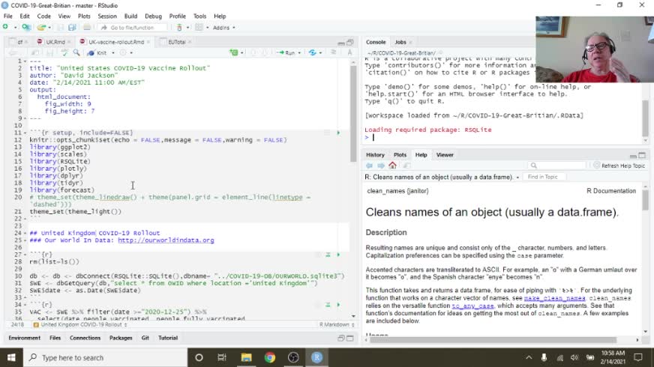Open Chrome from the Windows taskbar

click(269, 357)
